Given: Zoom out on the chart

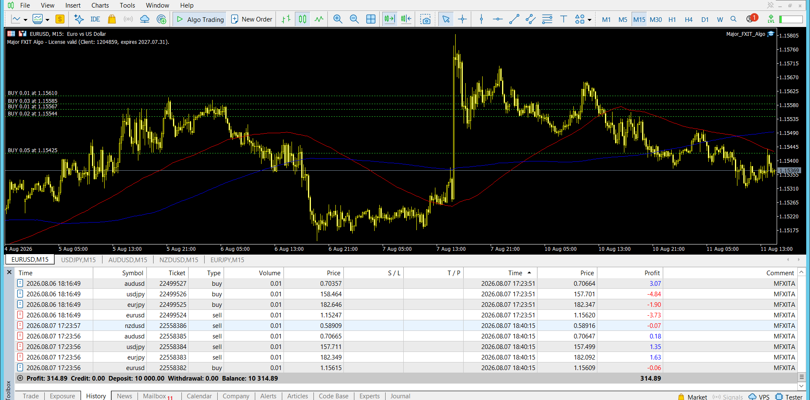Looking at the screenshot, I should pyautogui.click(x=354, y=19).
